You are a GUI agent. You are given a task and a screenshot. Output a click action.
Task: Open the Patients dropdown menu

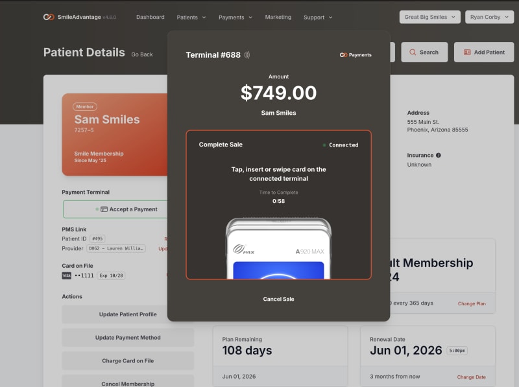191,18
